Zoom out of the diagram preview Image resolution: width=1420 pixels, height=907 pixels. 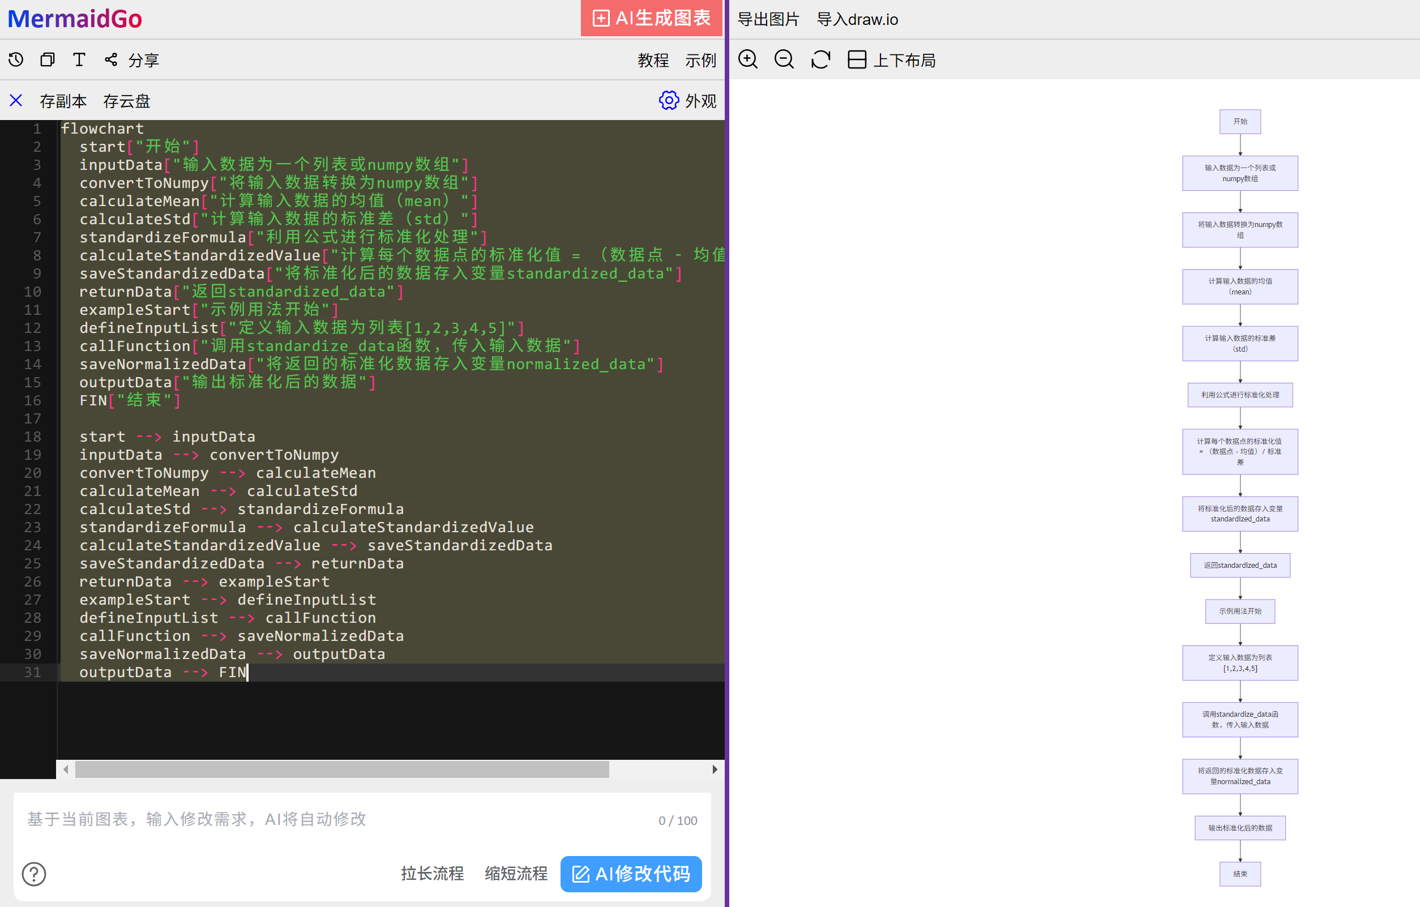click(784, 59)
